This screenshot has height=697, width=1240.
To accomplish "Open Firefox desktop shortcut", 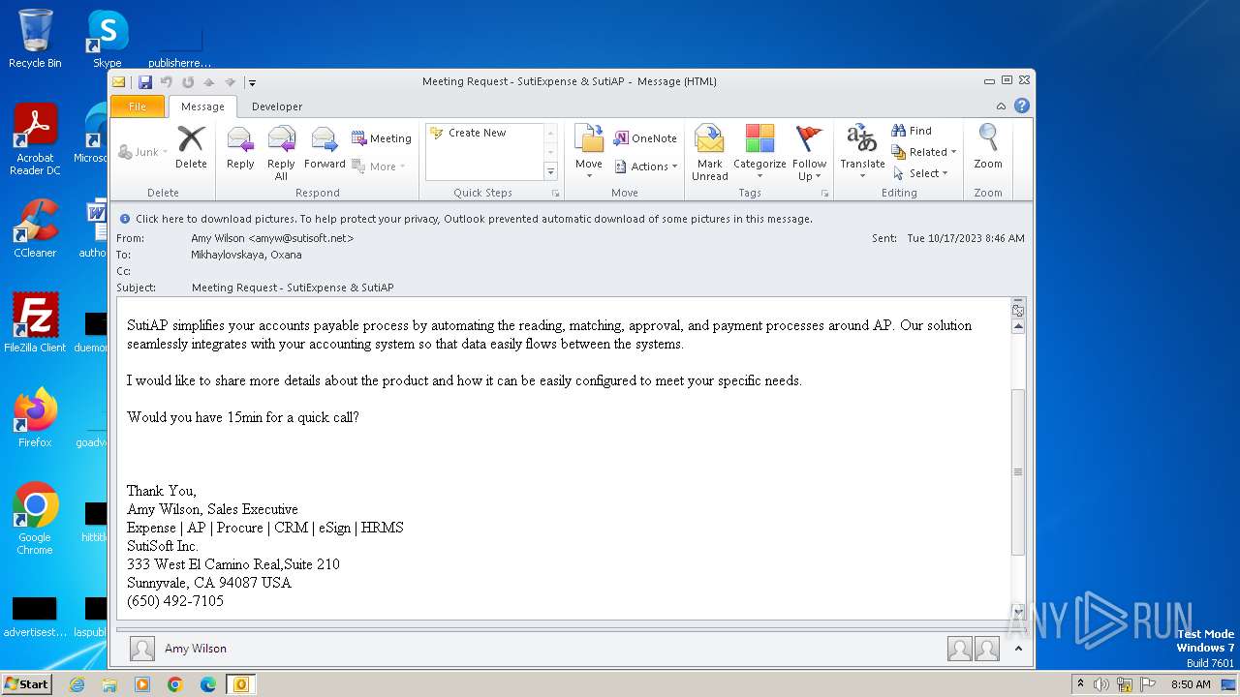I will 35,417.
